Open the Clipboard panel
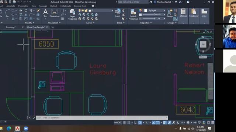The width and height of the screenshot is (236, 132). [194, 13]
